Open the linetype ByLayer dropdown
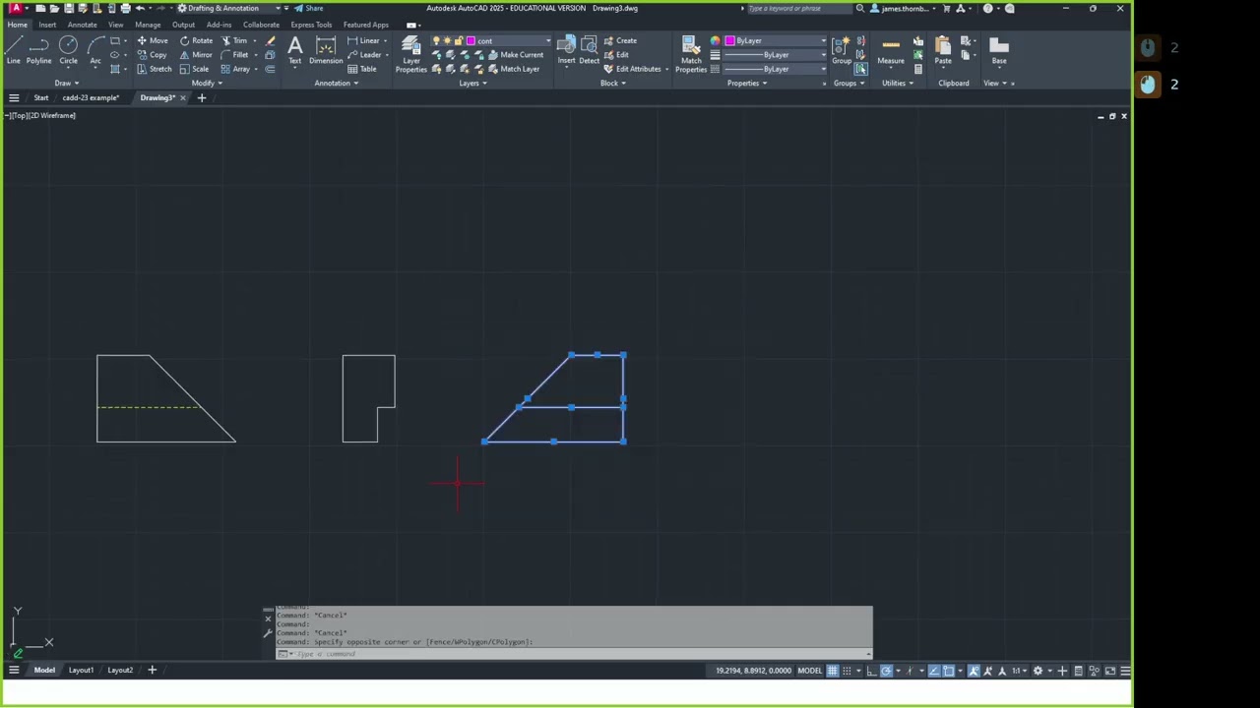The image size is (1260, 708). 776,69
